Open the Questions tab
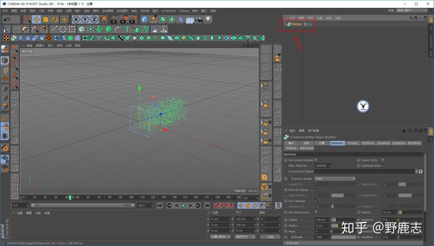This screenshot has height=246, width=434. point(399,143)
